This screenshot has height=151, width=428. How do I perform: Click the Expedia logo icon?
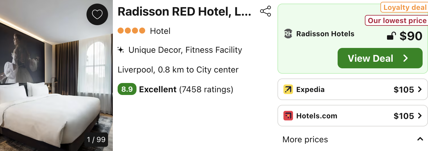click(288, 90)
